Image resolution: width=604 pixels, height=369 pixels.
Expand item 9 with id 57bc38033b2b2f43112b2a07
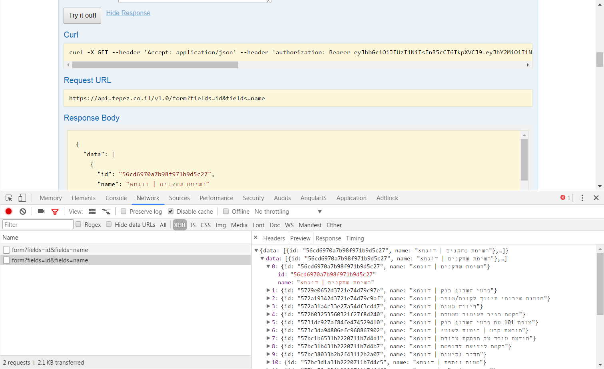pos(268,354)
